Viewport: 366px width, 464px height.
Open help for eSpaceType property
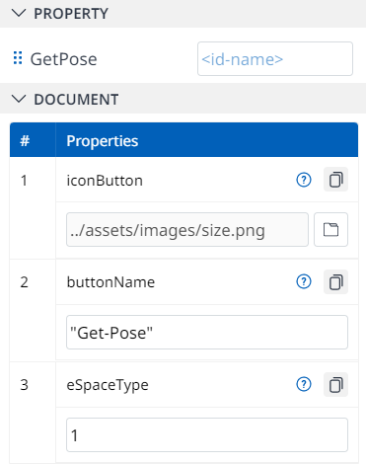click(x=304, y=384)
